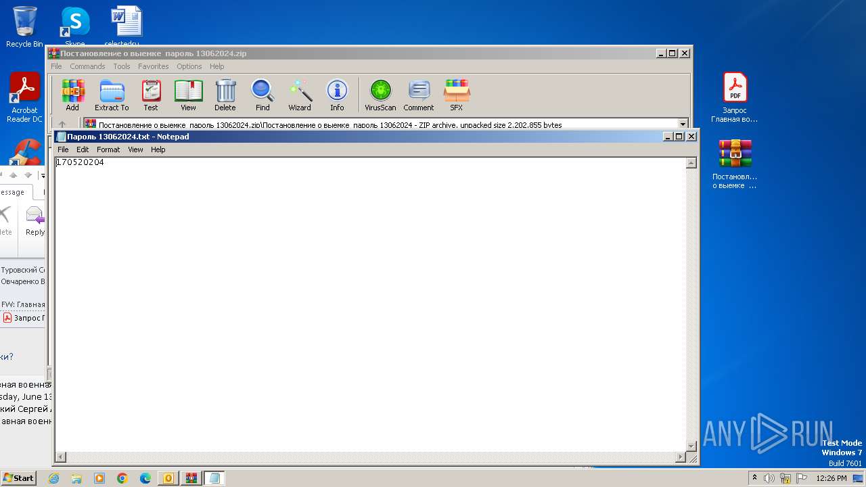
Task: Open the Запрос Главная PDF on desktop
Action: click(735, 97)
